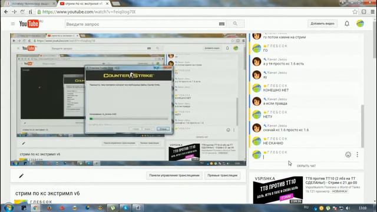
Task: Click the chat panel scrollbar
Action: click(362, 126)
